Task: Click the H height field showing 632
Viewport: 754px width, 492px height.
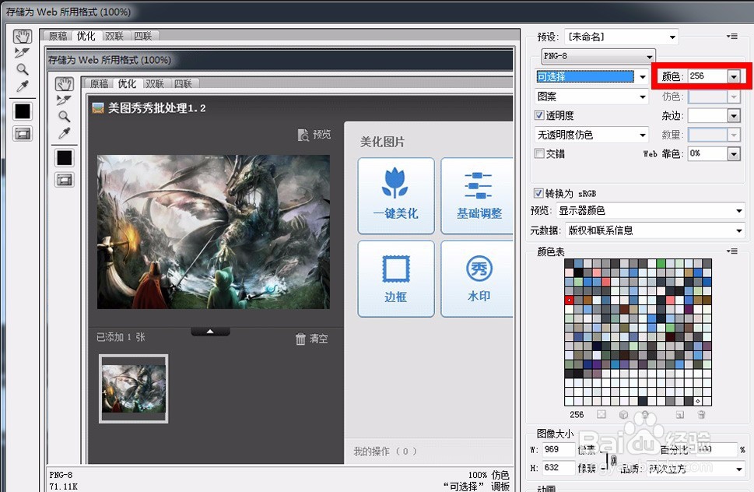Action: click(x=558, y=467)
